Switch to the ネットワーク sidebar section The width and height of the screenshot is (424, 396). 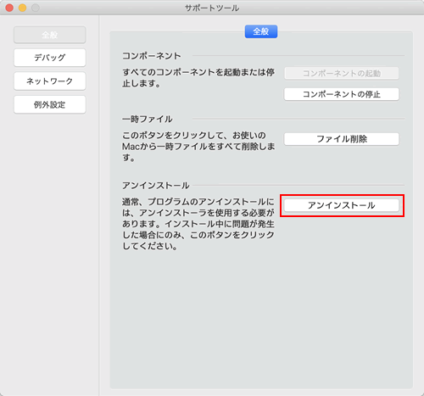50,81
